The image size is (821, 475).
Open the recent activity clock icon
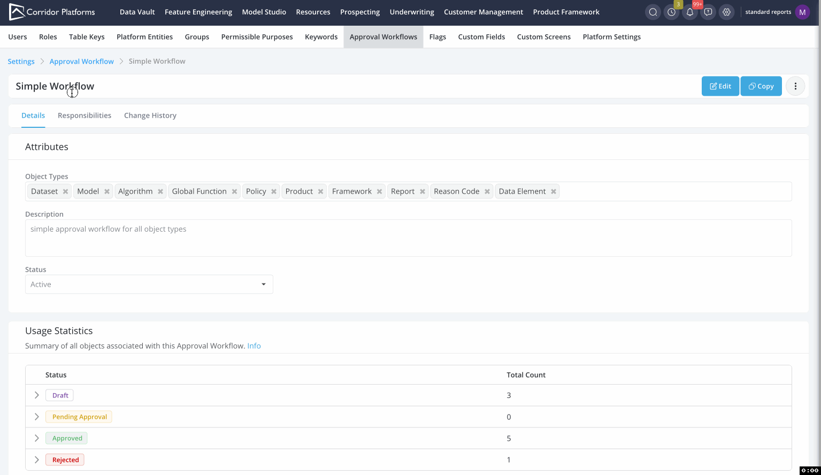(671, 12)
